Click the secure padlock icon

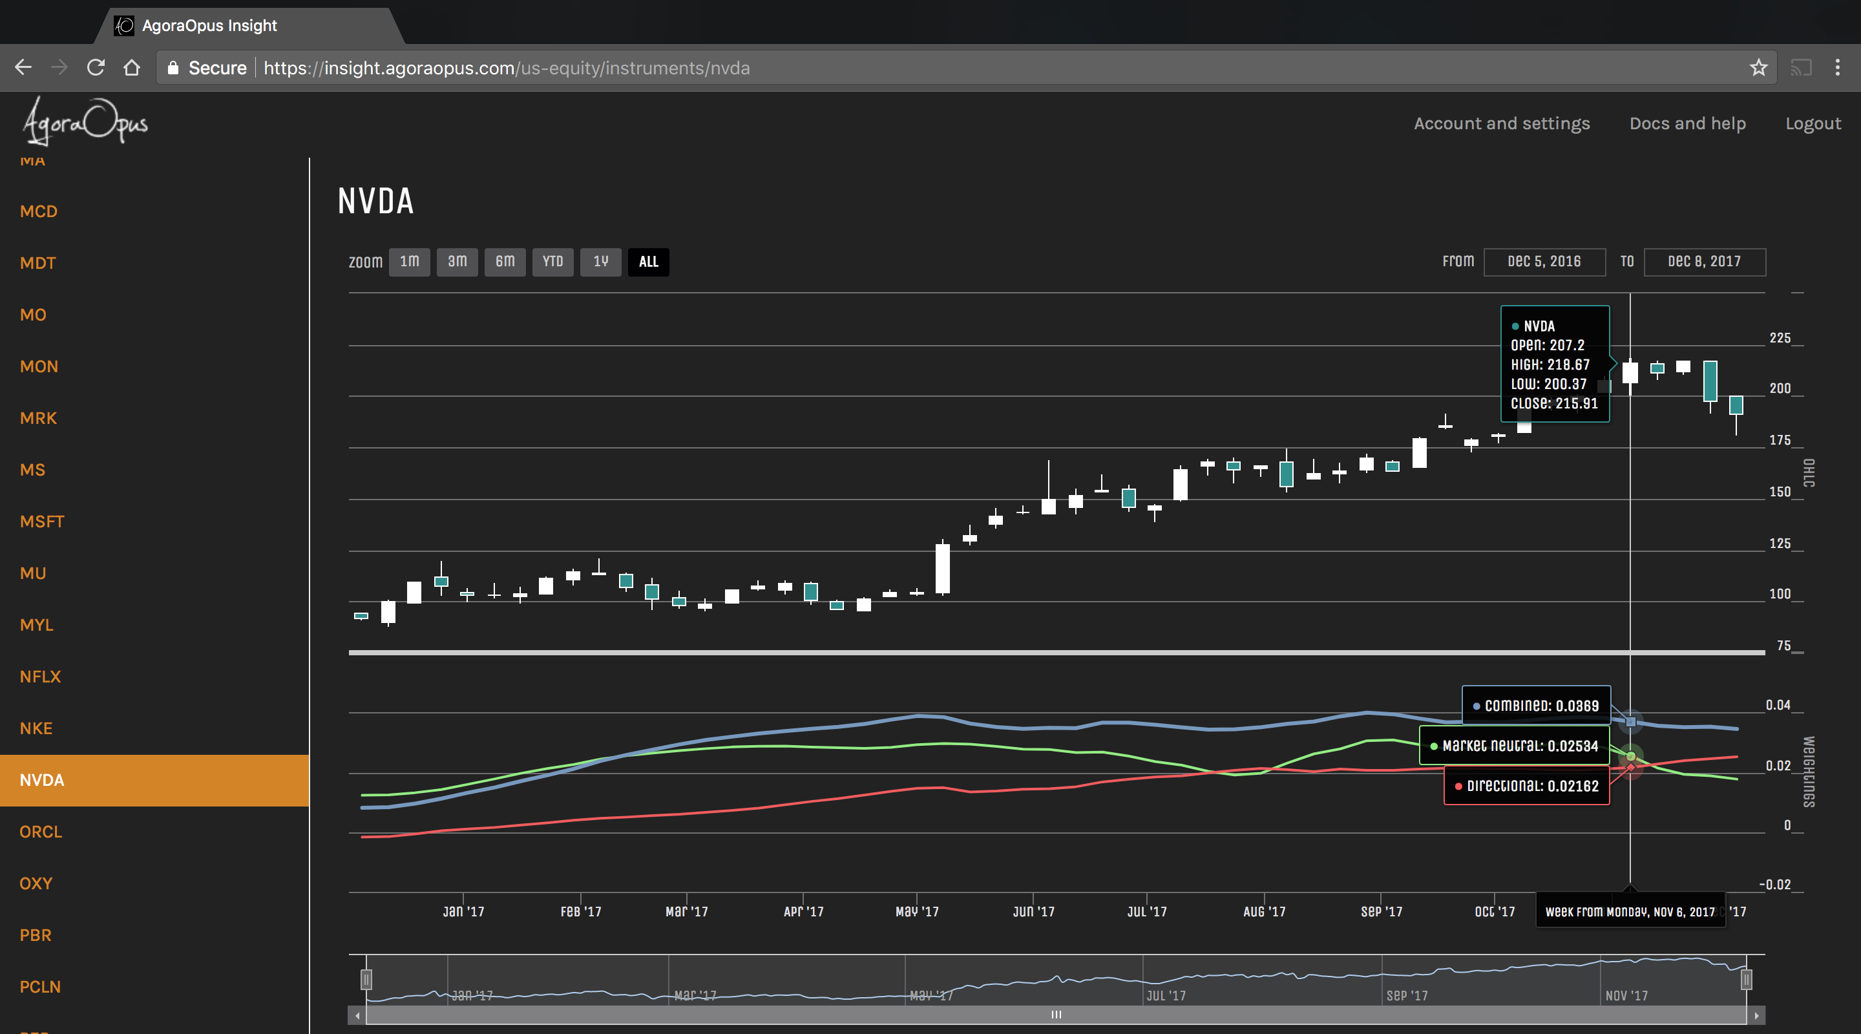(173, 67)
